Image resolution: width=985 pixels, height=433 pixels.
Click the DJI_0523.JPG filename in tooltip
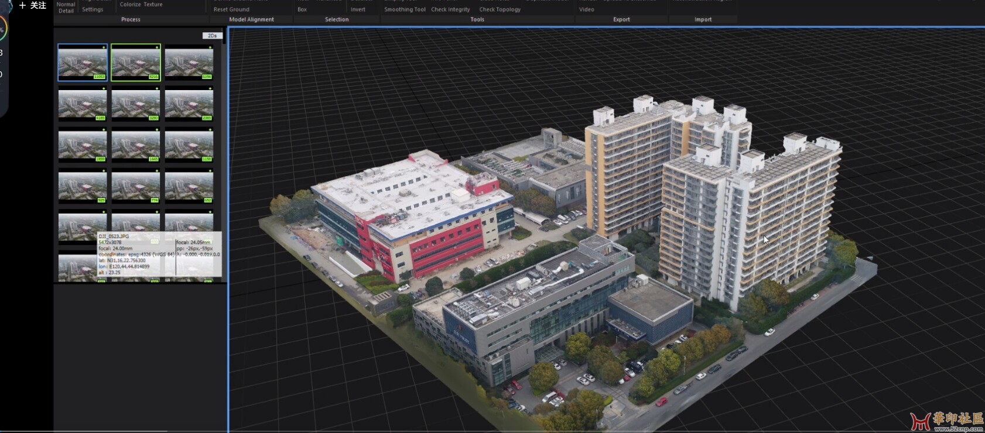114,236
